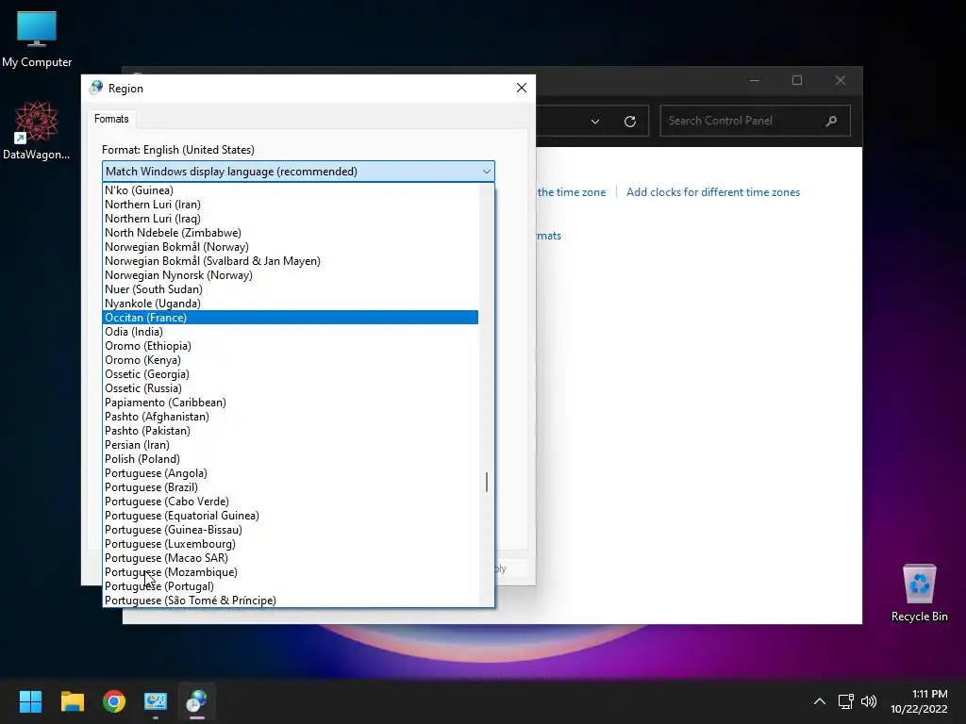
Task: Choose Norwegian Bokmål (Norway)
Action: point(291,247)
